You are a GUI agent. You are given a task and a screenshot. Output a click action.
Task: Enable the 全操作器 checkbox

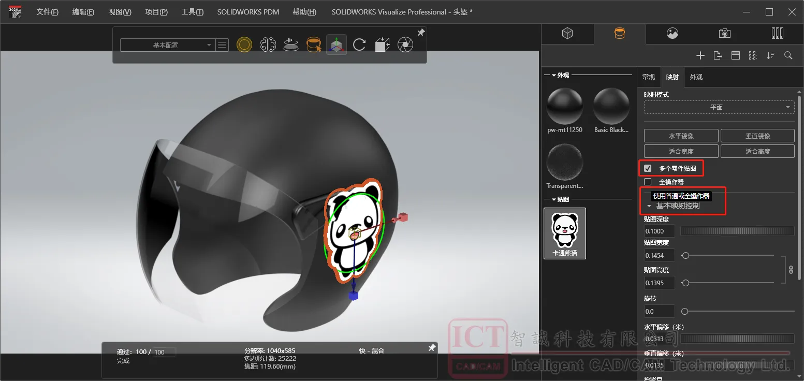(648, 182)
